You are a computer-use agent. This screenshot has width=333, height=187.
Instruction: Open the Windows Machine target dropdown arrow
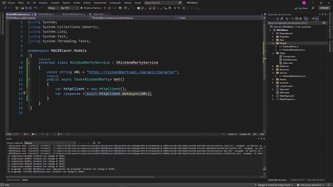coord(102,8)
